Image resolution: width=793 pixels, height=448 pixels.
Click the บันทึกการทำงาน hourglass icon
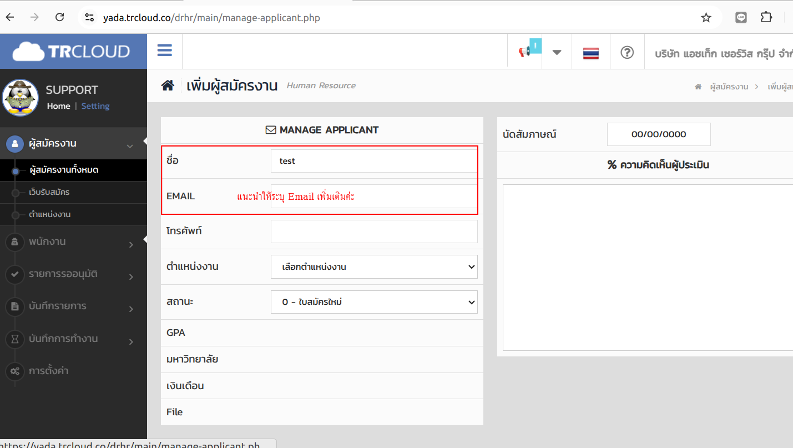pos(15,339)
